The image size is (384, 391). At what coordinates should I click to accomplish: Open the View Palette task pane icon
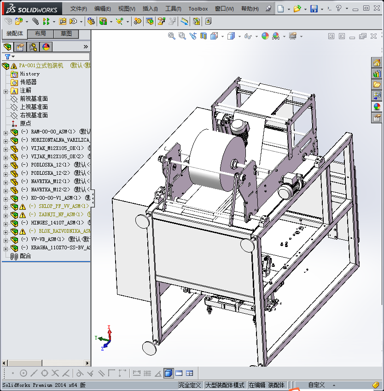point(377,96)
